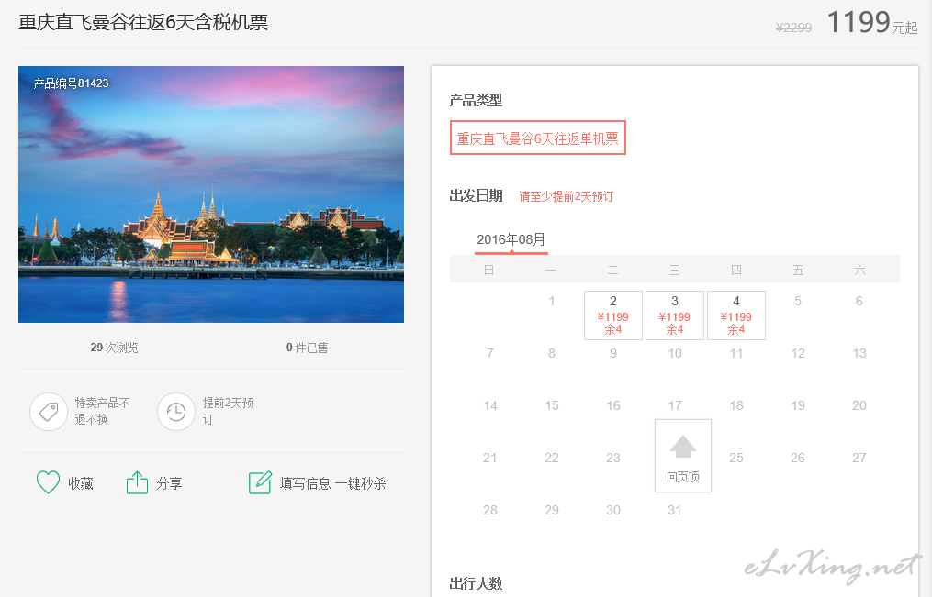Click the 六 weekday column header
The height and width of the screenshot is (597, 932).
(x=859, y=270)
